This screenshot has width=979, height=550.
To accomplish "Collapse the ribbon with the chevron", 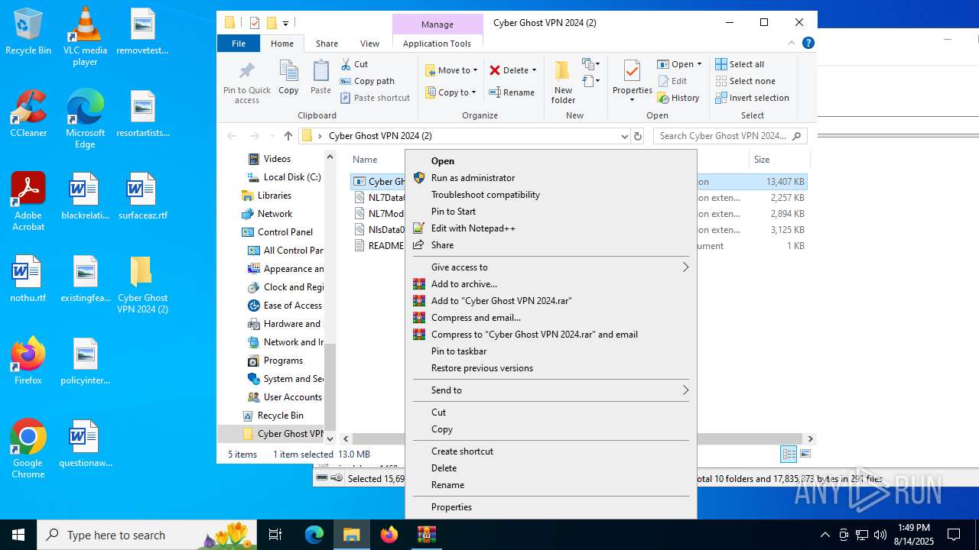I will 792,44.
